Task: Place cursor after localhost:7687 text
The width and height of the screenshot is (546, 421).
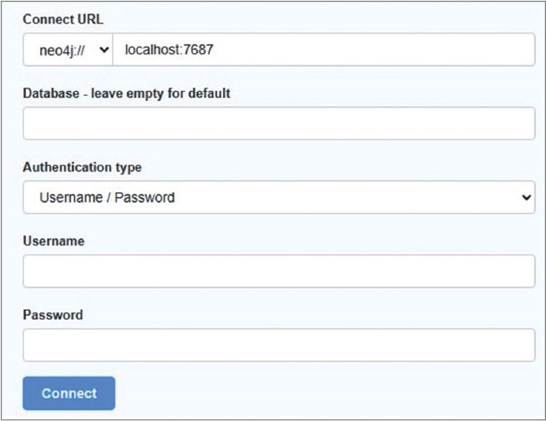Action: click(215, 50)
